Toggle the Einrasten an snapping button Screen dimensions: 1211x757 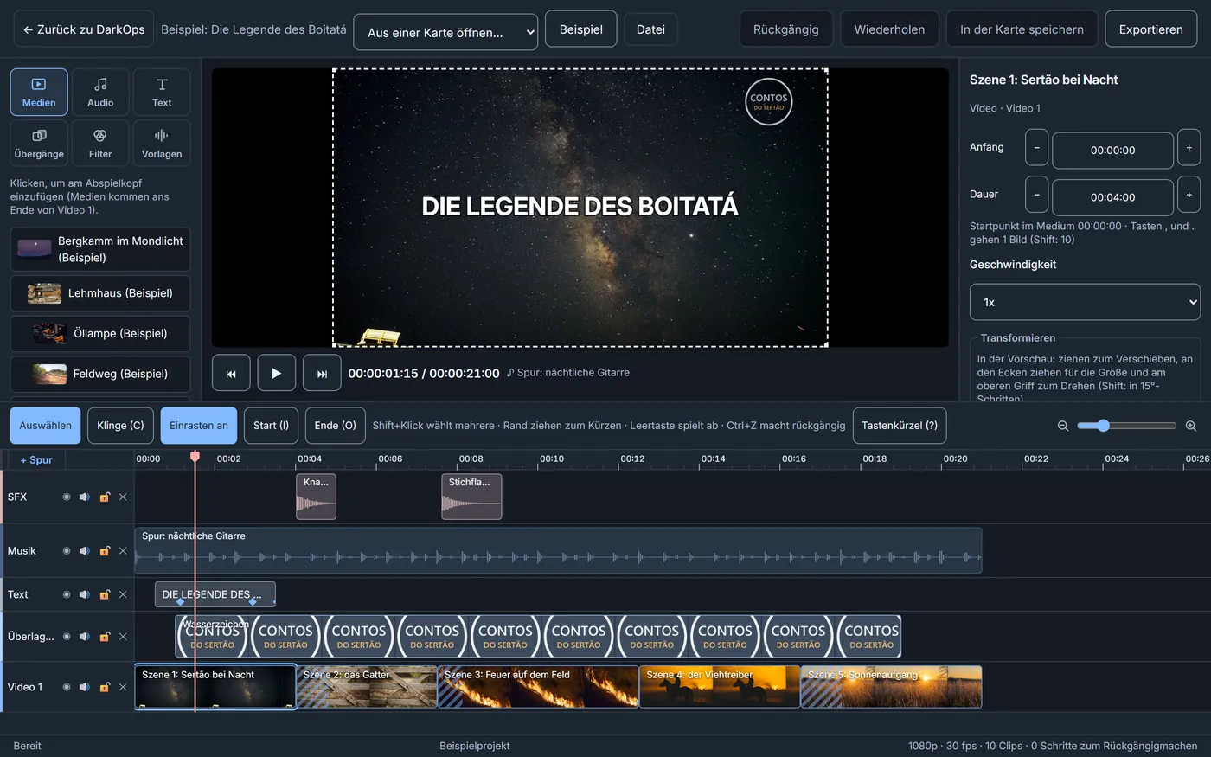[199, 426]
